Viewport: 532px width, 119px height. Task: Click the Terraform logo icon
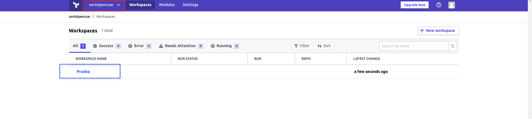[x=76, y=5]
